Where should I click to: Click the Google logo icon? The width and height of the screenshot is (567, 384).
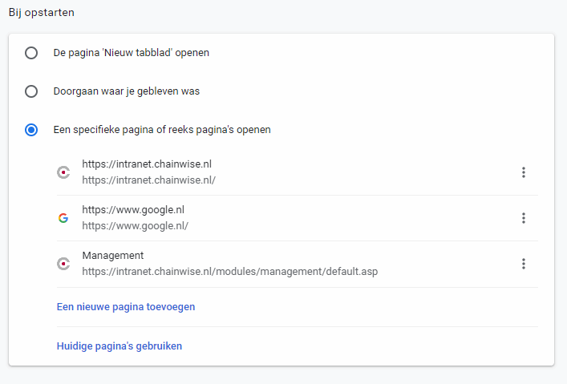pyautogui.click(x=63, y=218)
